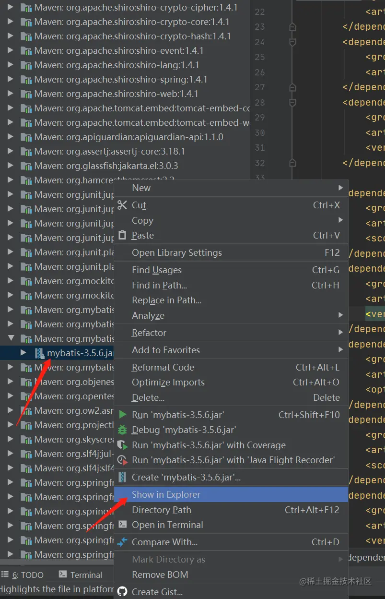The image size is (385, 599).
Task: Click the Open in Terminal icon
Action: 123,525
